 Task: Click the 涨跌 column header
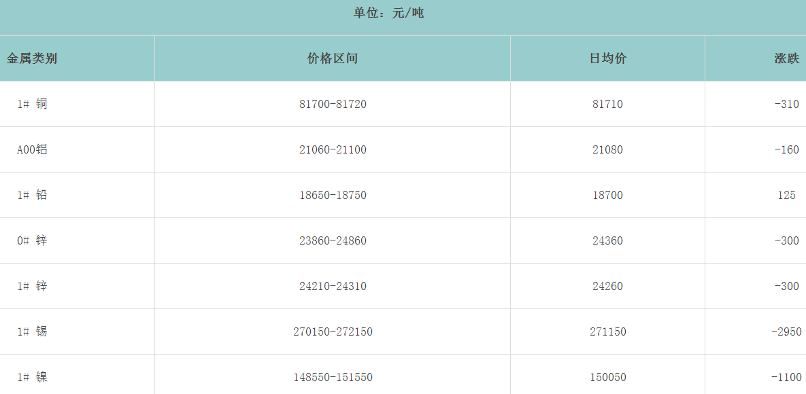pyautogui.click(x=786, y=58)
